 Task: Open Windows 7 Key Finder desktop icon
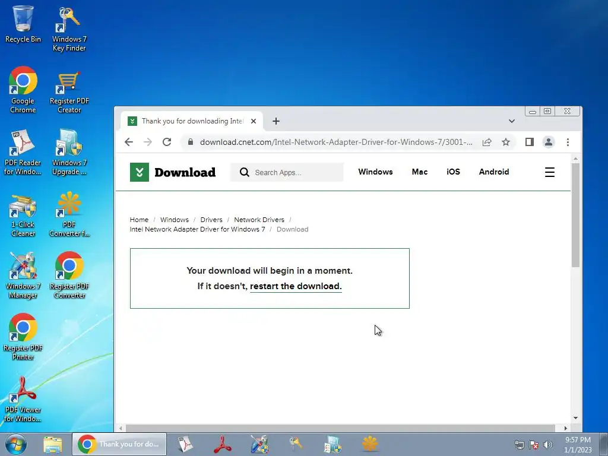point(69,29)
